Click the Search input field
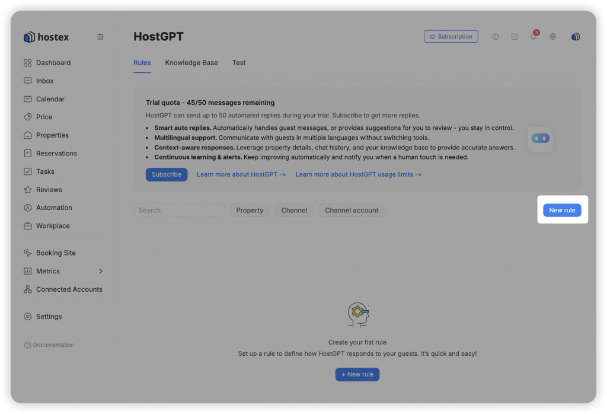 click(x=178, y=211)
